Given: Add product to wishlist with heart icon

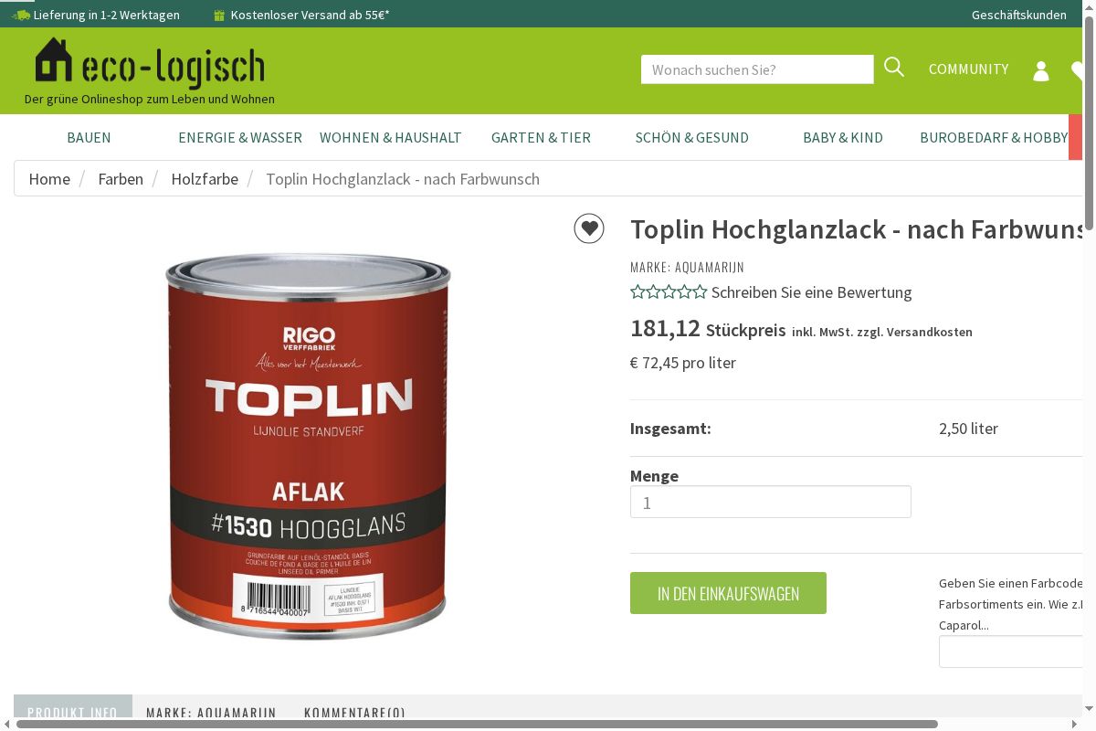Looking at the screenshot, I should coord(589,228).
